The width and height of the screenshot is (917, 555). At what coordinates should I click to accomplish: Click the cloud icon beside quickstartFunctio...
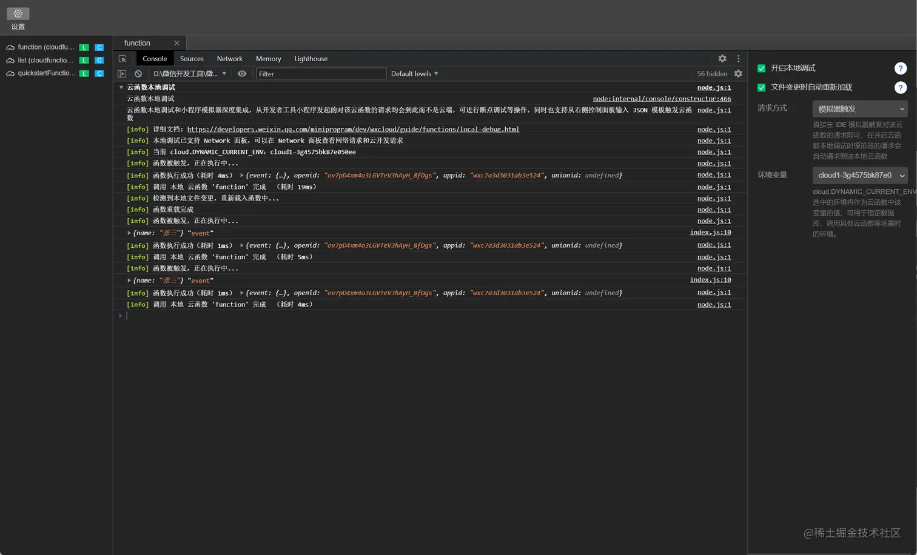pos(10,73)
